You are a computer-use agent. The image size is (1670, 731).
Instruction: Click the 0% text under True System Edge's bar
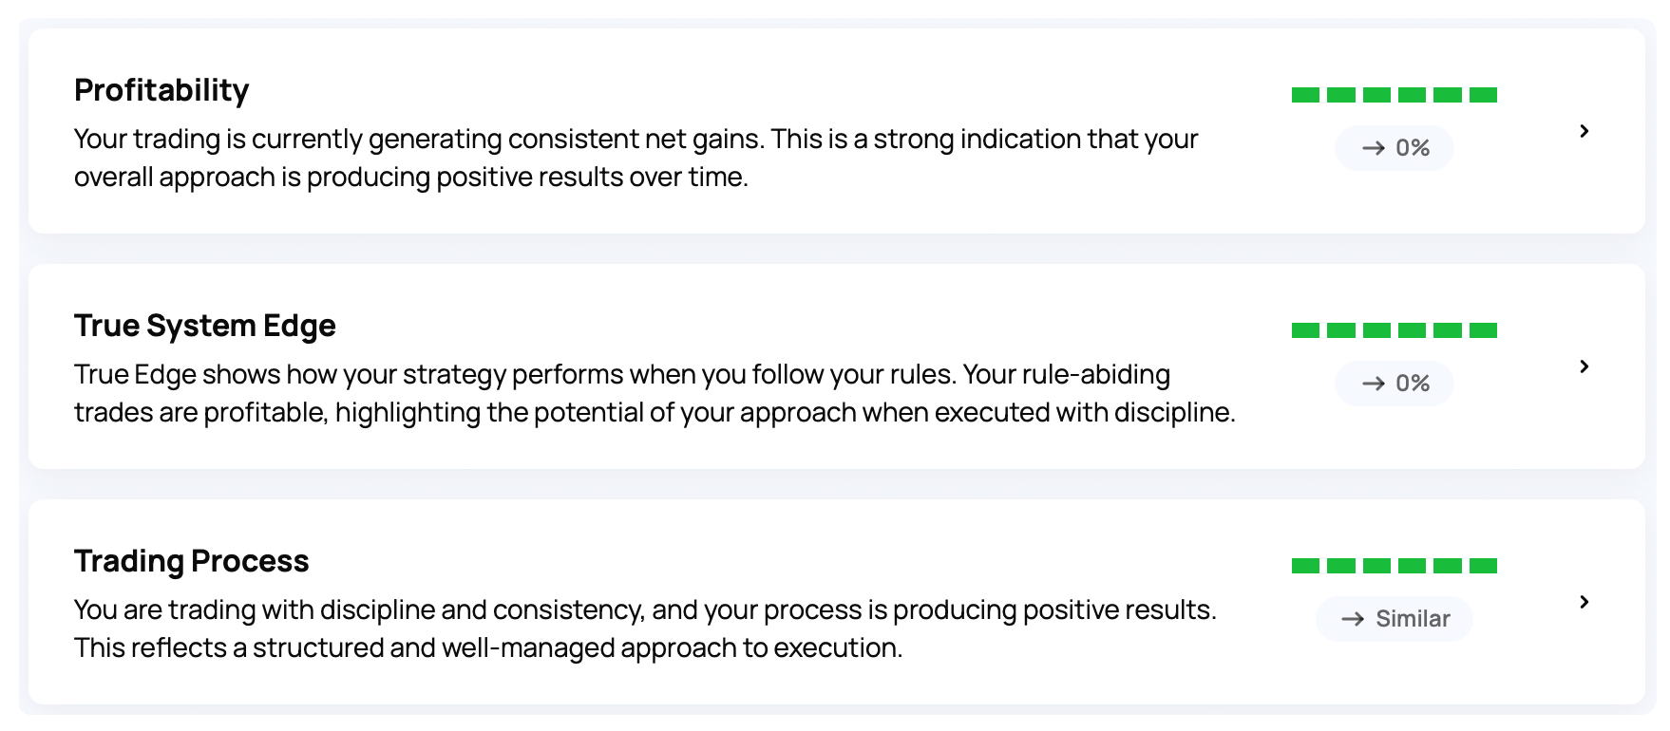[x=1413, y=384]
